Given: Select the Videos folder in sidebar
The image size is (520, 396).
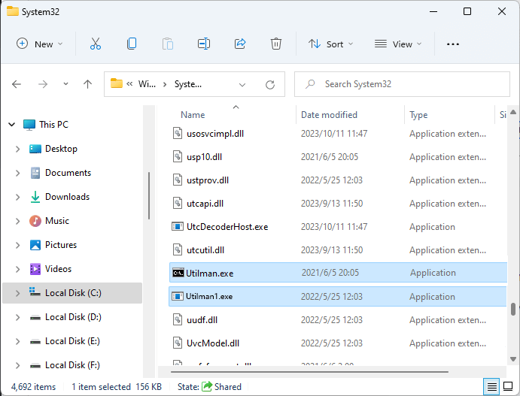Looking at the screenshot, I should click(x=58, y=269).
